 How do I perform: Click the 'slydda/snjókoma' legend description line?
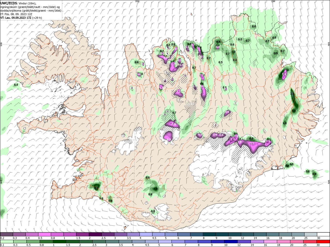pos(31,11)
